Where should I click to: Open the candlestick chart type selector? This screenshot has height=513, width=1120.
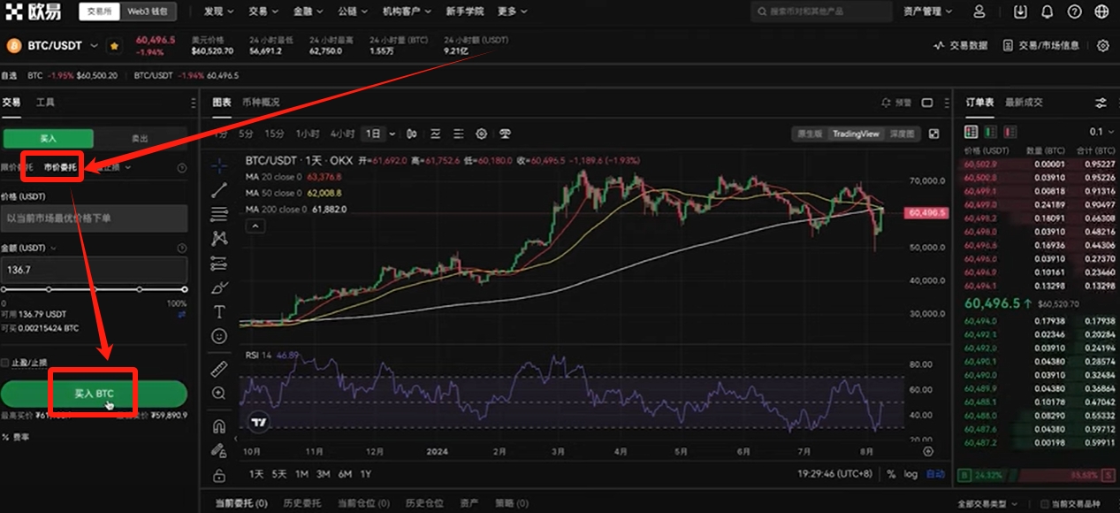point(412,134)
